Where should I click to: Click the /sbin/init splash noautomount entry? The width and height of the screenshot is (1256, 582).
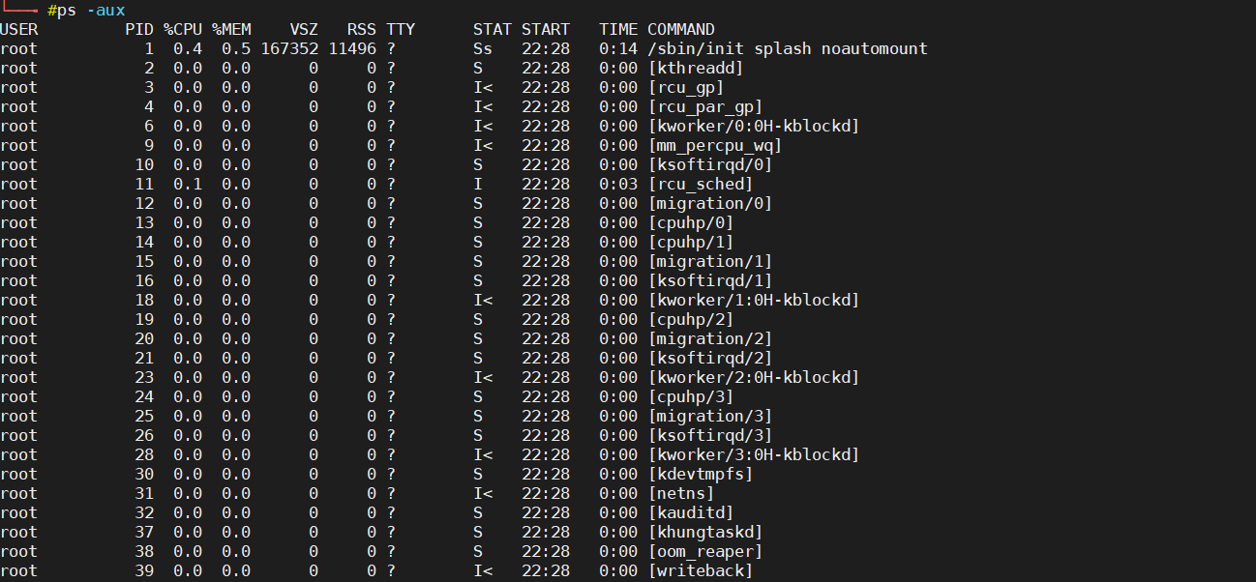787,48
